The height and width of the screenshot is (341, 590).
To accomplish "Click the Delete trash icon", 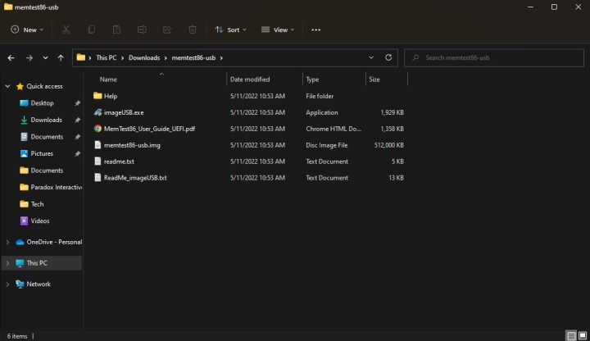I will pos(192,30).
